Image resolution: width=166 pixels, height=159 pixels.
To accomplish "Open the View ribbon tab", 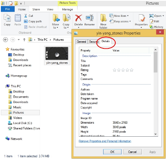I will click(50, 9).
